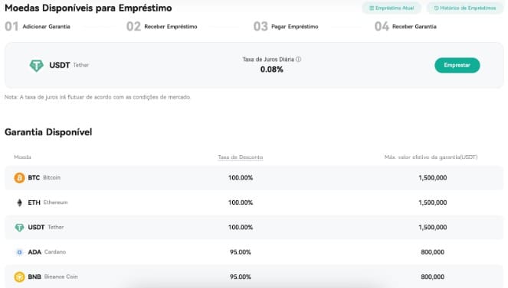Select step 04 Receber Garantia

pyautogui.click(x=405, y=27)
